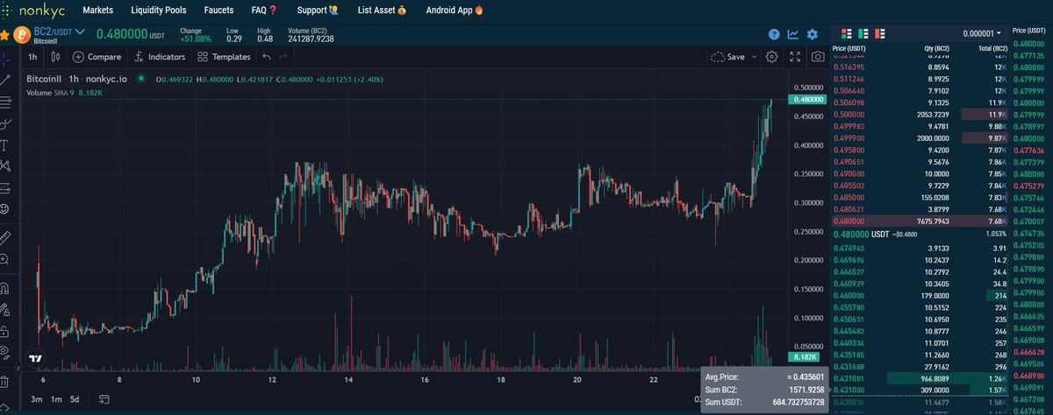Click the 8.182K volume label on axis
This screenshot has height=415, width=1053.
pos(806,357)
